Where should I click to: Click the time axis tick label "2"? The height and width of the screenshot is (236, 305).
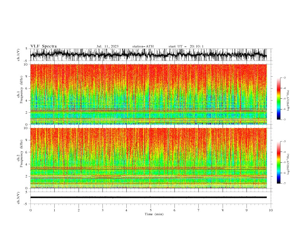tap(79, 210)
